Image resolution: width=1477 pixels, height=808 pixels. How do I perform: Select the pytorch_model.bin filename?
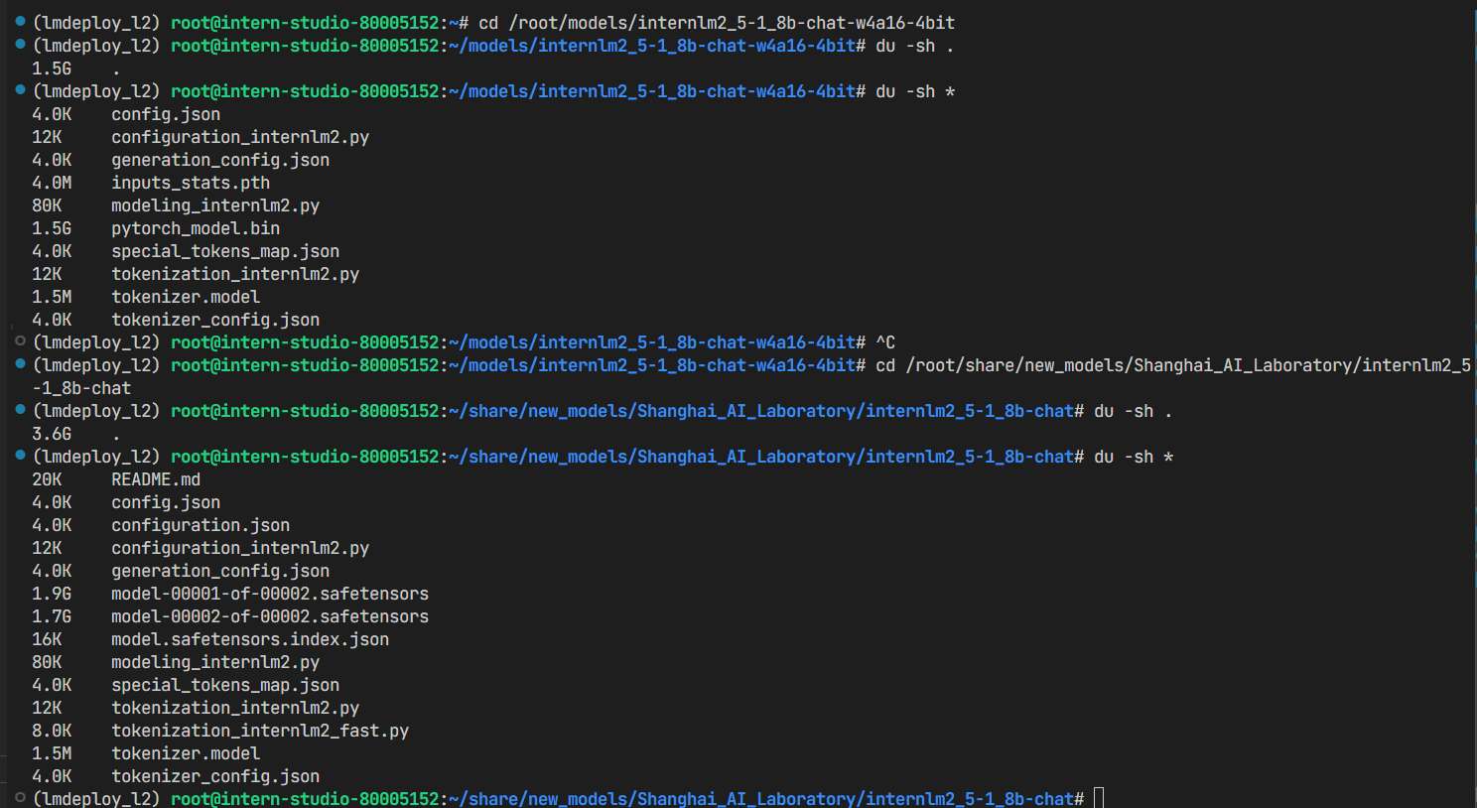[x=195, y=227]
